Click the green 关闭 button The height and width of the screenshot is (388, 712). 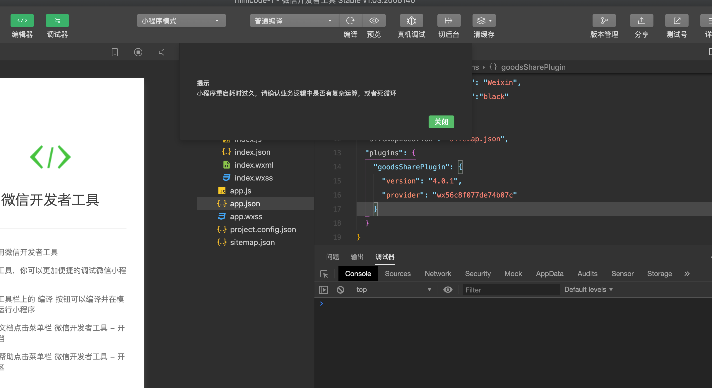(x=441, y=122)
